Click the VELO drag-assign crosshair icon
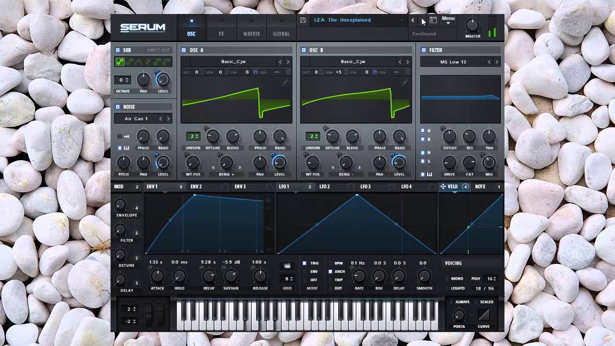The image size is (615, 346). [x=443, y=186]
